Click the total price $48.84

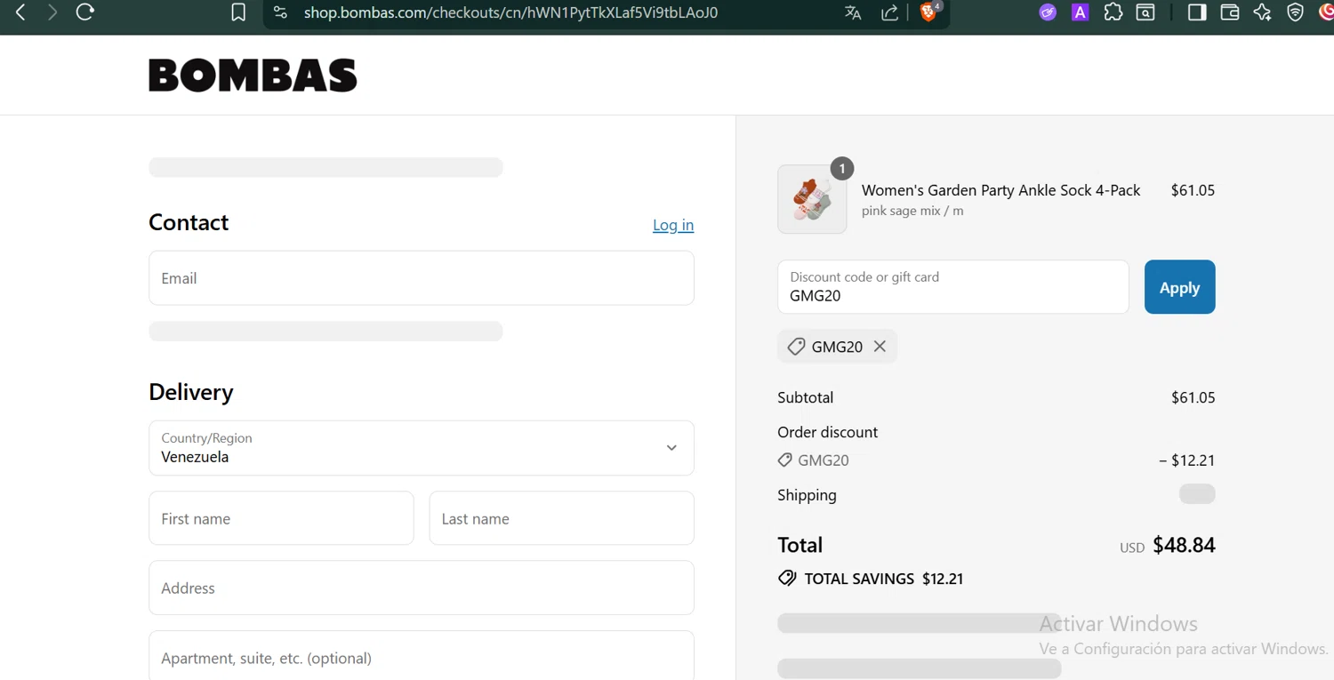(x=1184, y=545)
